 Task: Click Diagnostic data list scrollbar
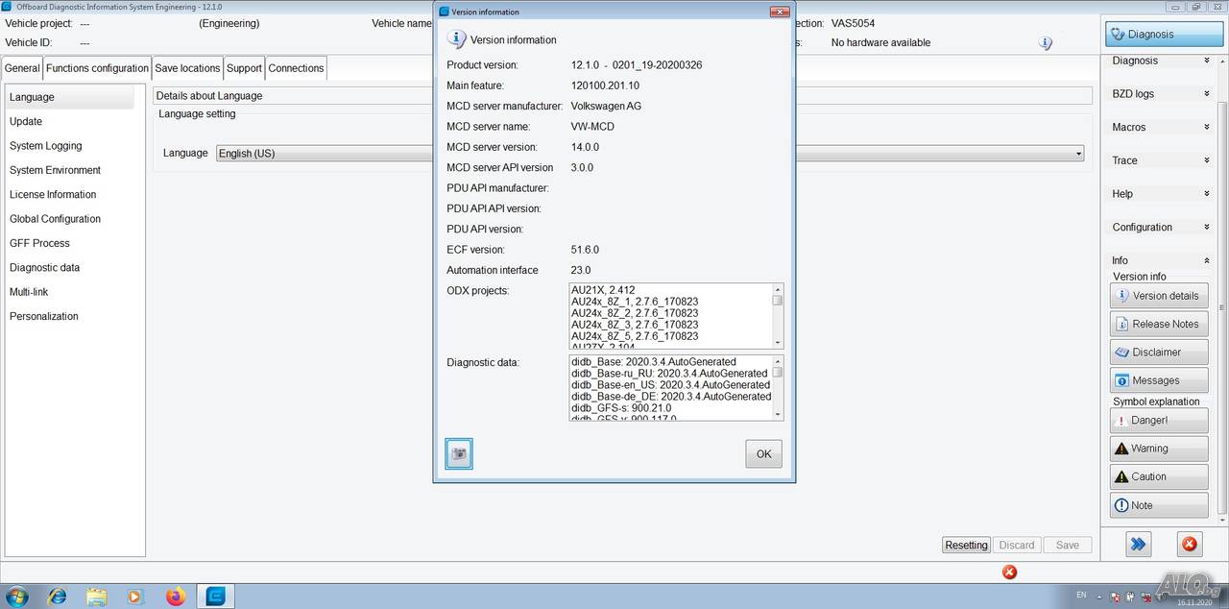pos(778,388)
